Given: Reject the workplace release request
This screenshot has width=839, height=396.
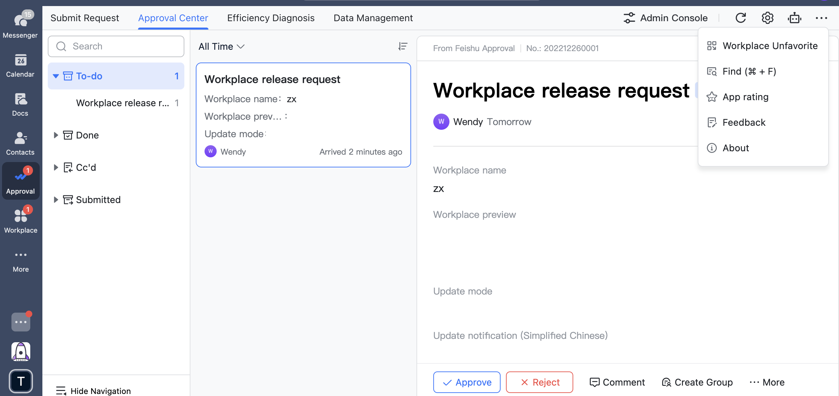Looking at the screenshot, I should click(x=539, y=382).
